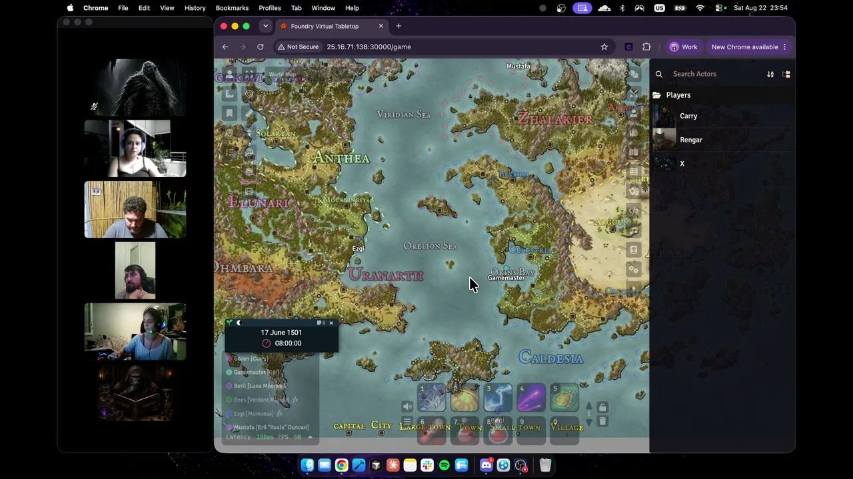Image resolution: width=853 pixels, height=479 pixels.
Task: Open the Bookmarks menu
Action: coord(232,8)
